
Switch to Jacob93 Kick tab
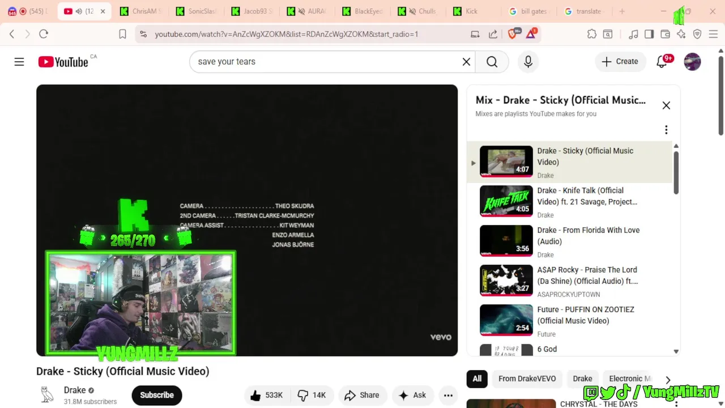(x=251, y=11)
